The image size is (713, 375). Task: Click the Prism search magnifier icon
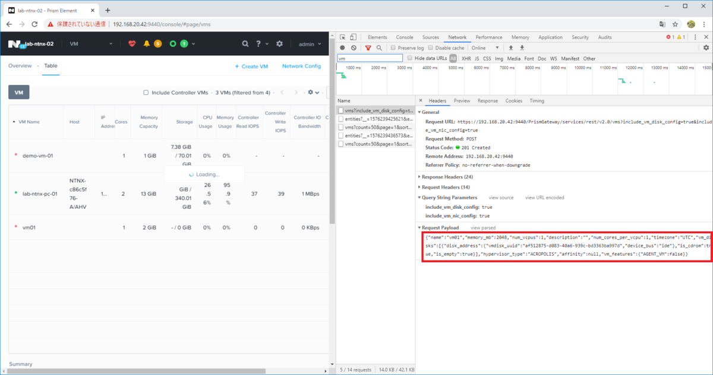(x=245, y=44)
